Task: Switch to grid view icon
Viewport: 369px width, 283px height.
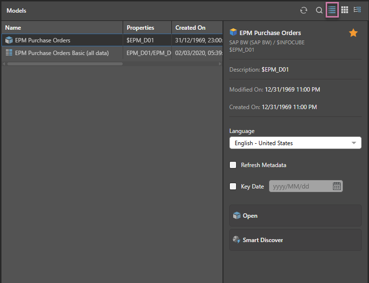Action: click(x=345, y=10)
